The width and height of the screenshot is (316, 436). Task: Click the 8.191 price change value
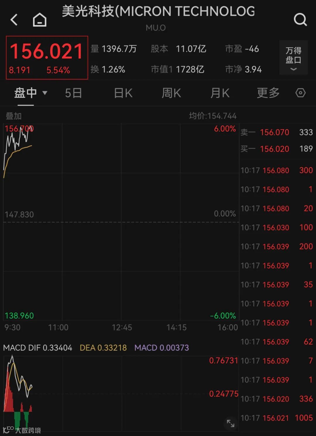(x=19, y=70)
